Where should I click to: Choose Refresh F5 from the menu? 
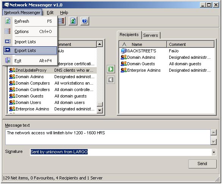30,21
